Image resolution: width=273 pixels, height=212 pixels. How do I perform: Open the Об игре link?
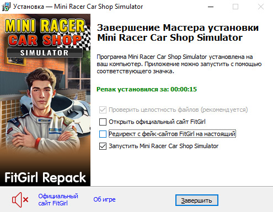click(104, 199)
